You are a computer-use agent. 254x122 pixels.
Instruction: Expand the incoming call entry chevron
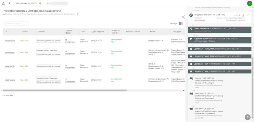click(247, 15)
